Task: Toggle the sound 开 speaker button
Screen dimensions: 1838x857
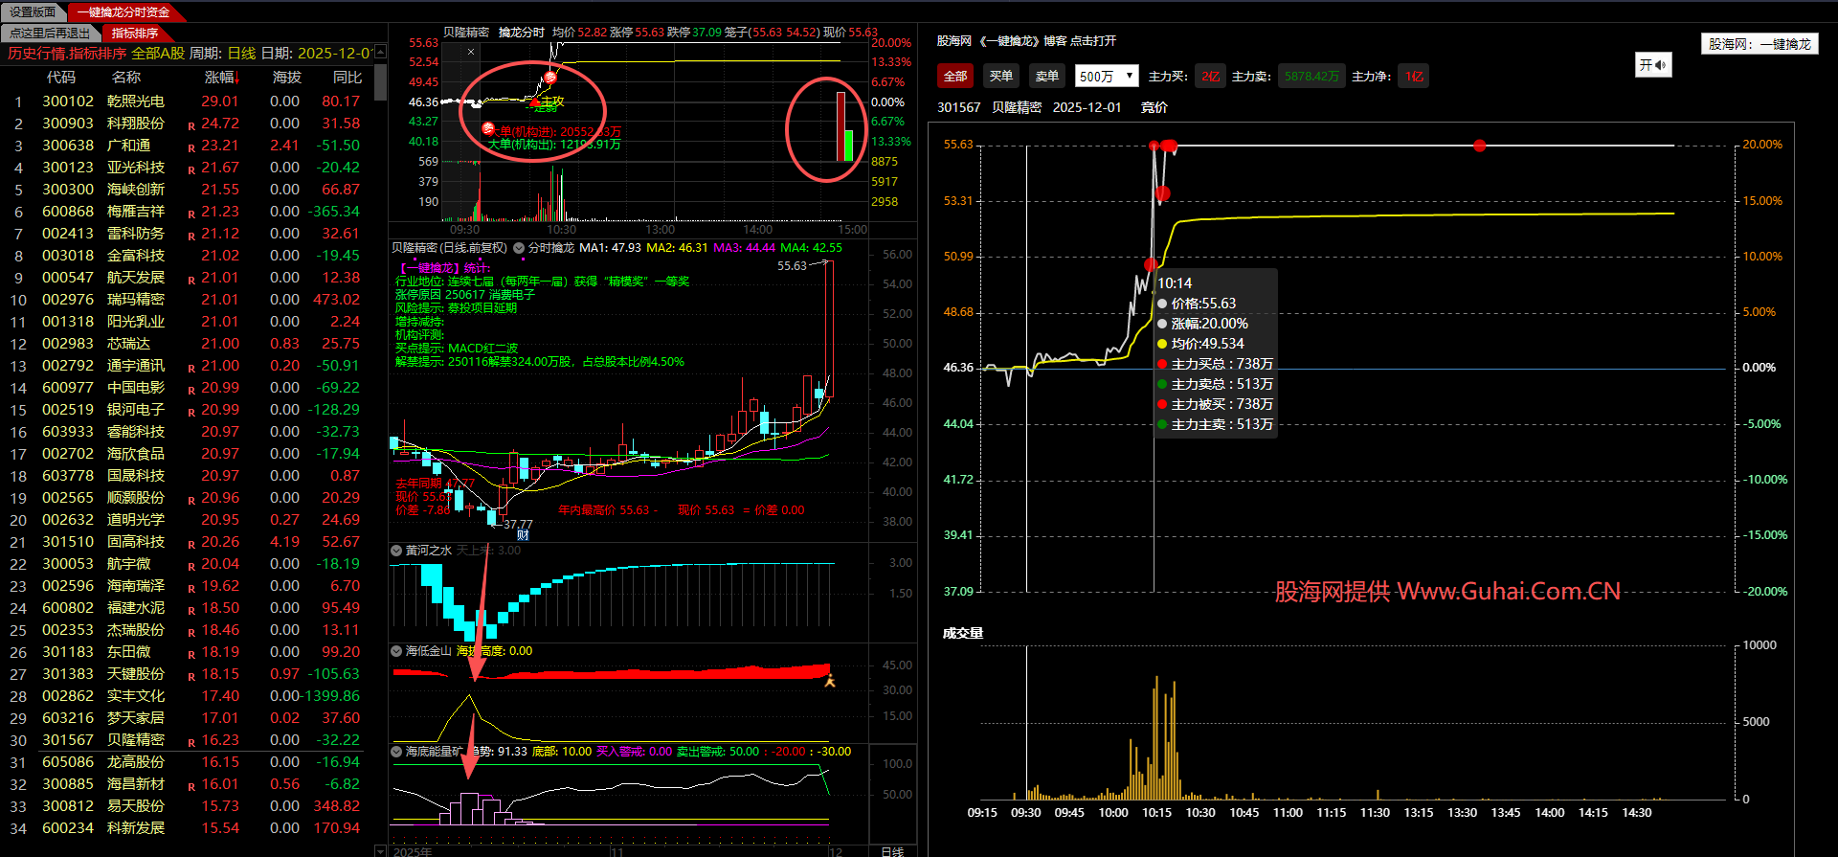Action: (x=1652, y=65)
